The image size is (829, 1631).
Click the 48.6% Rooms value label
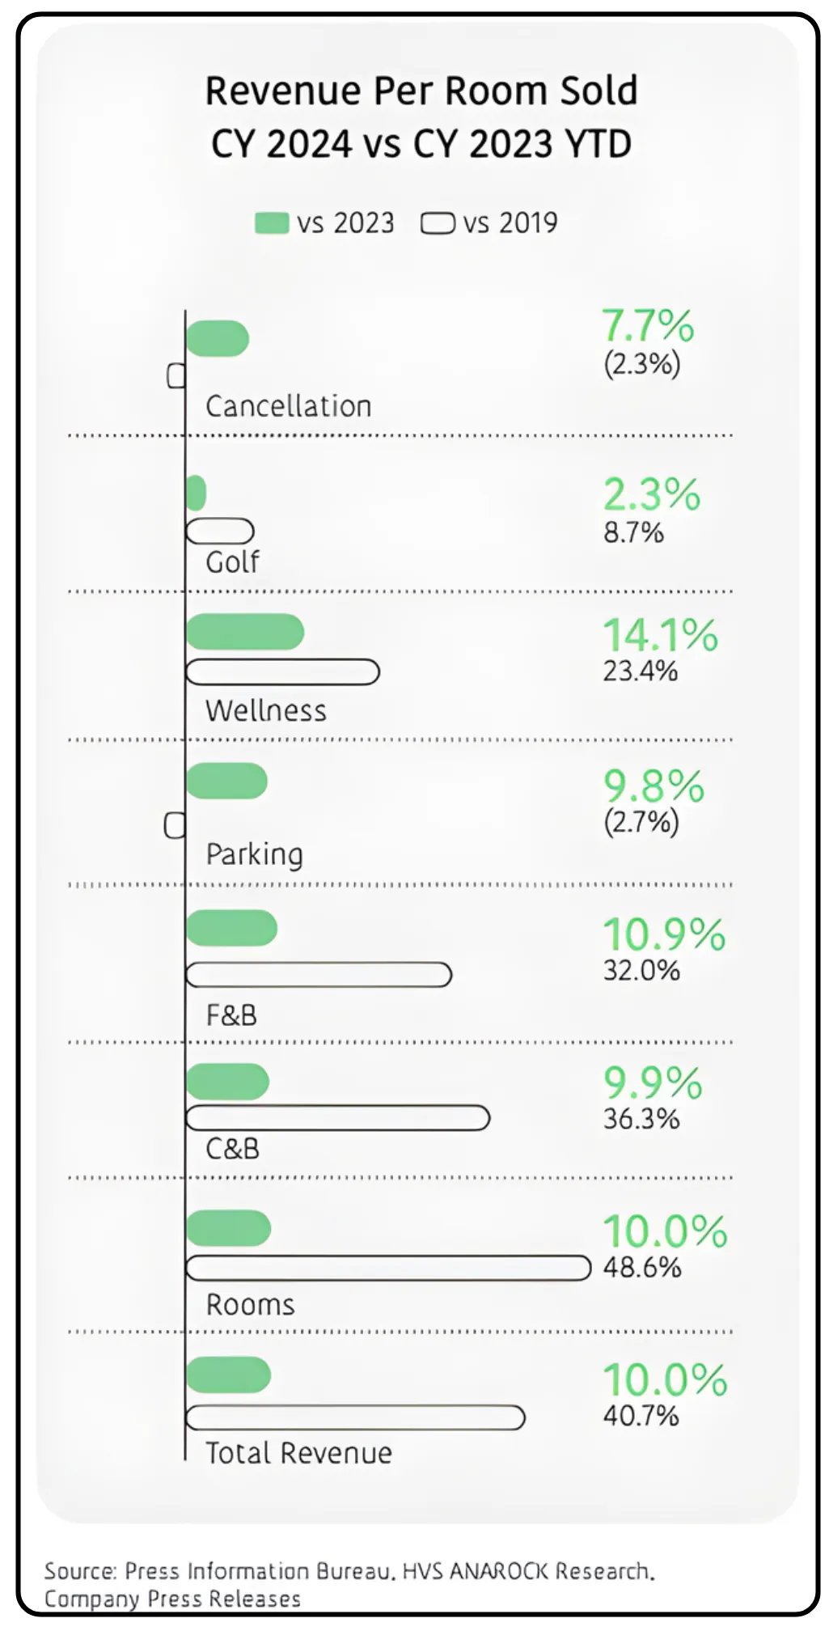pos(642,1267)
